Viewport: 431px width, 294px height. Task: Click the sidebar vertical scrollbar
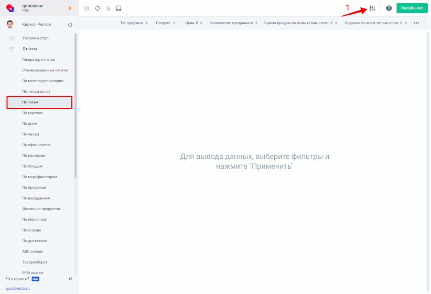[76, 106]
